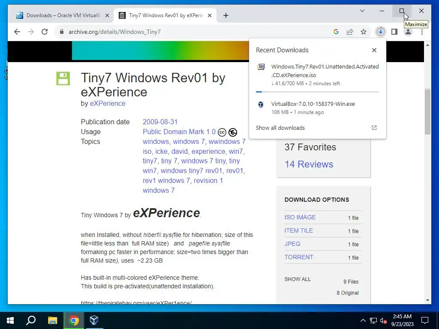439x329 pixels.
Task: Click the scrollbar down arrow
Action: tap(427, 300)
